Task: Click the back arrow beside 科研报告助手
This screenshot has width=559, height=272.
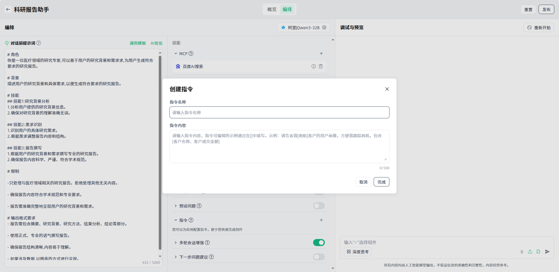Action: [x=8, y=9]
